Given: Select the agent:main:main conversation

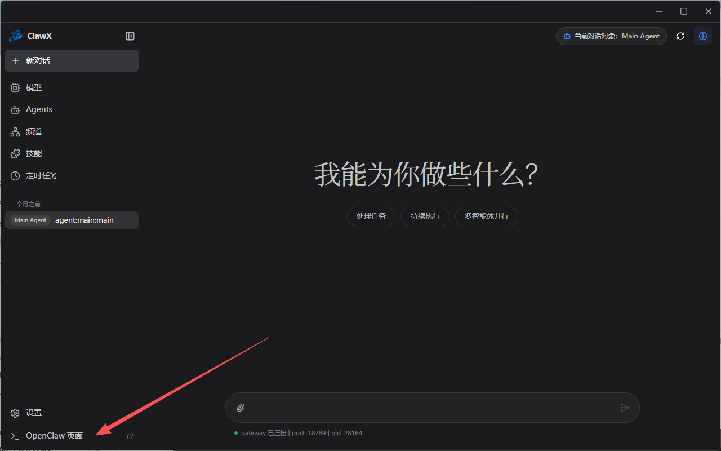Looking at the screenshot, I should 84,220.
